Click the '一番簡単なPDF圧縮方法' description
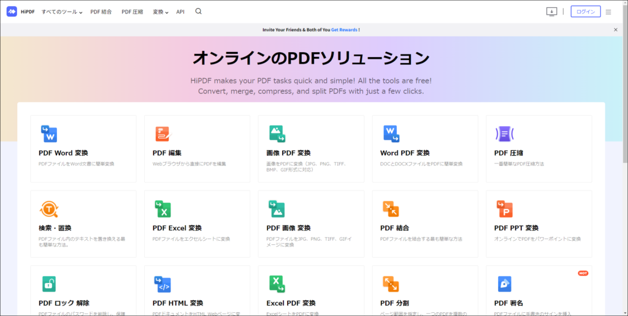Screen dimensions: 628x316 (519, 164)
